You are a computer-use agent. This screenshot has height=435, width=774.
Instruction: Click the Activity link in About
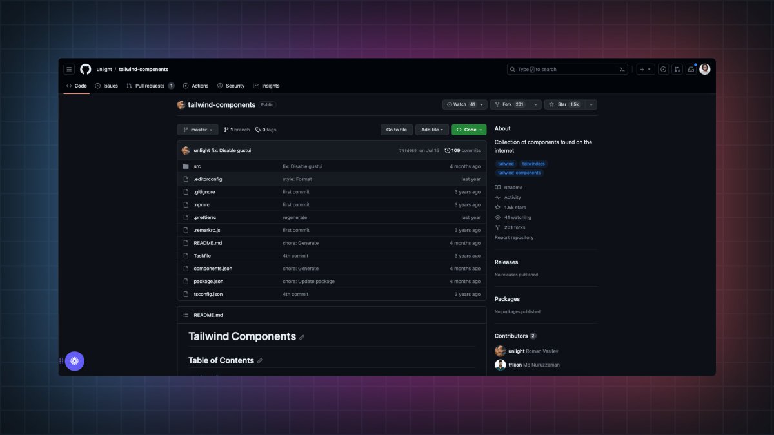[508, 197]
